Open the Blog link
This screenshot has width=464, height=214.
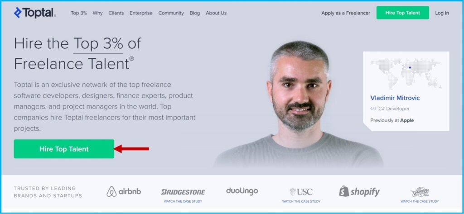coord(195,13)
